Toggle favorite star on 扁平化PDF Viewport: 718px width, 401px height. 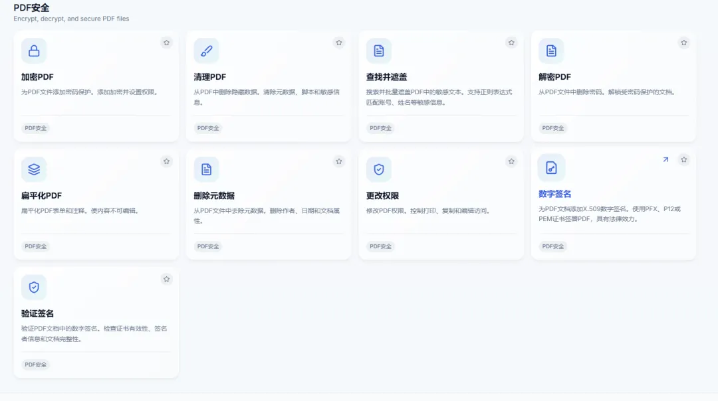pos(167,161)
